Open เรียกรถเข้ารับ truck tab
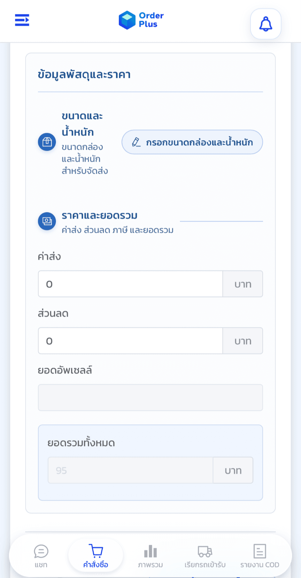Image resolution: width=301 pixels, height=578 pixels. click(x=205, y=556)
